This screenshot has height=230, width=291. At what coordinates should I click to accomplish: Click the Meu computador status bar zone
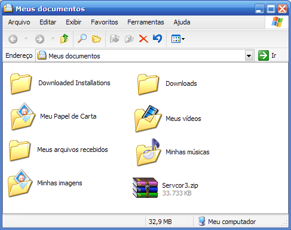pyautogui.click(x=240, y=222)
